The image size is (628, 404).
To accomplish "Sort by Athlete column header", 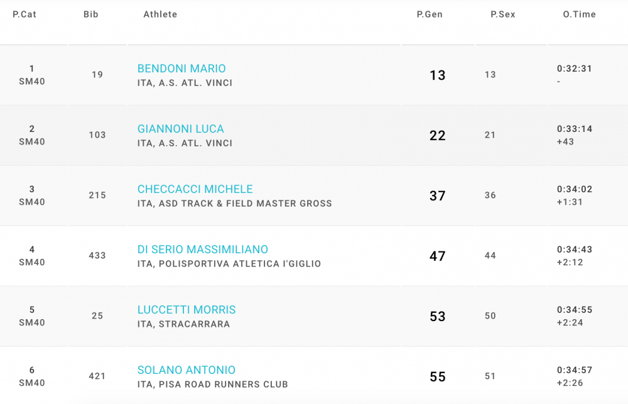I will pos(160,14).
